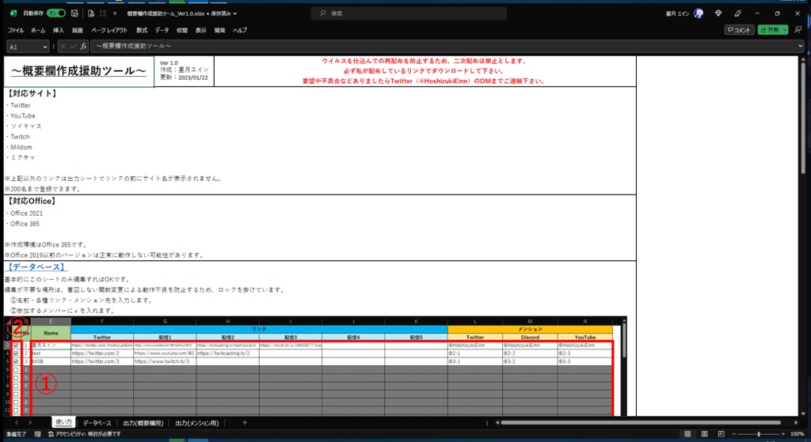Switch to Page Layout view in status bar
811x442 pixels.
pos(704,434)
